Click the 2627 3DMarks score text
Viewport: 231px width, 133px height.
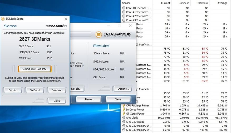[x=35, y=39]
